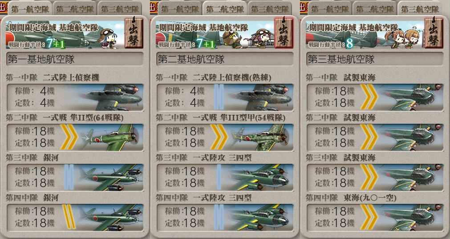Click triple blue proficiency bars on 第三中隊 銀河
Viewport: 450px width, 239px height.
tap(69, 177)
